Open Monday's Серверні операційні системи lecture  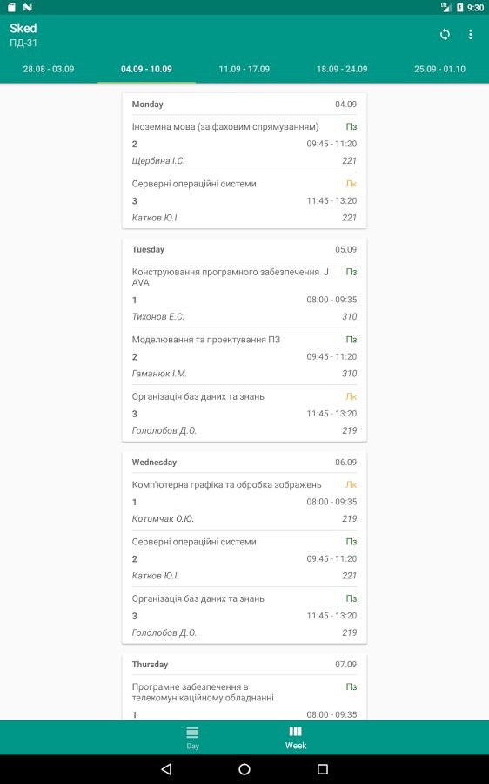pyautogui.click(x=244, y=200)
